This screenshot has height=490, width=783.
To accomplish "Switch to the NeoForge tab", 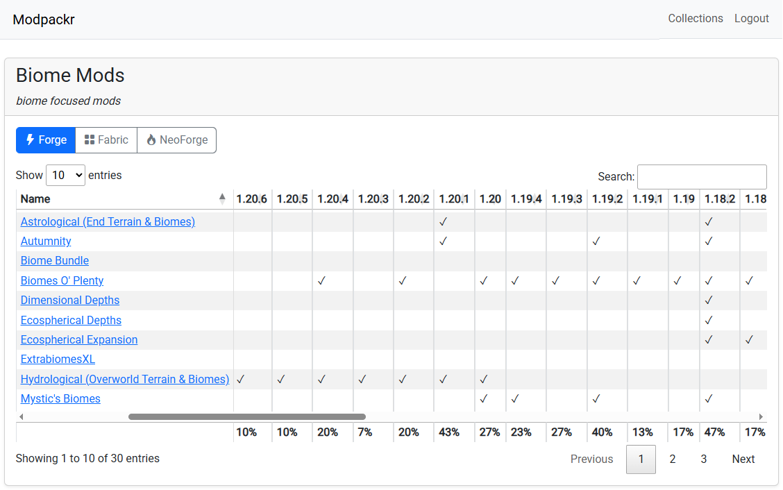I will click(176, 140).
